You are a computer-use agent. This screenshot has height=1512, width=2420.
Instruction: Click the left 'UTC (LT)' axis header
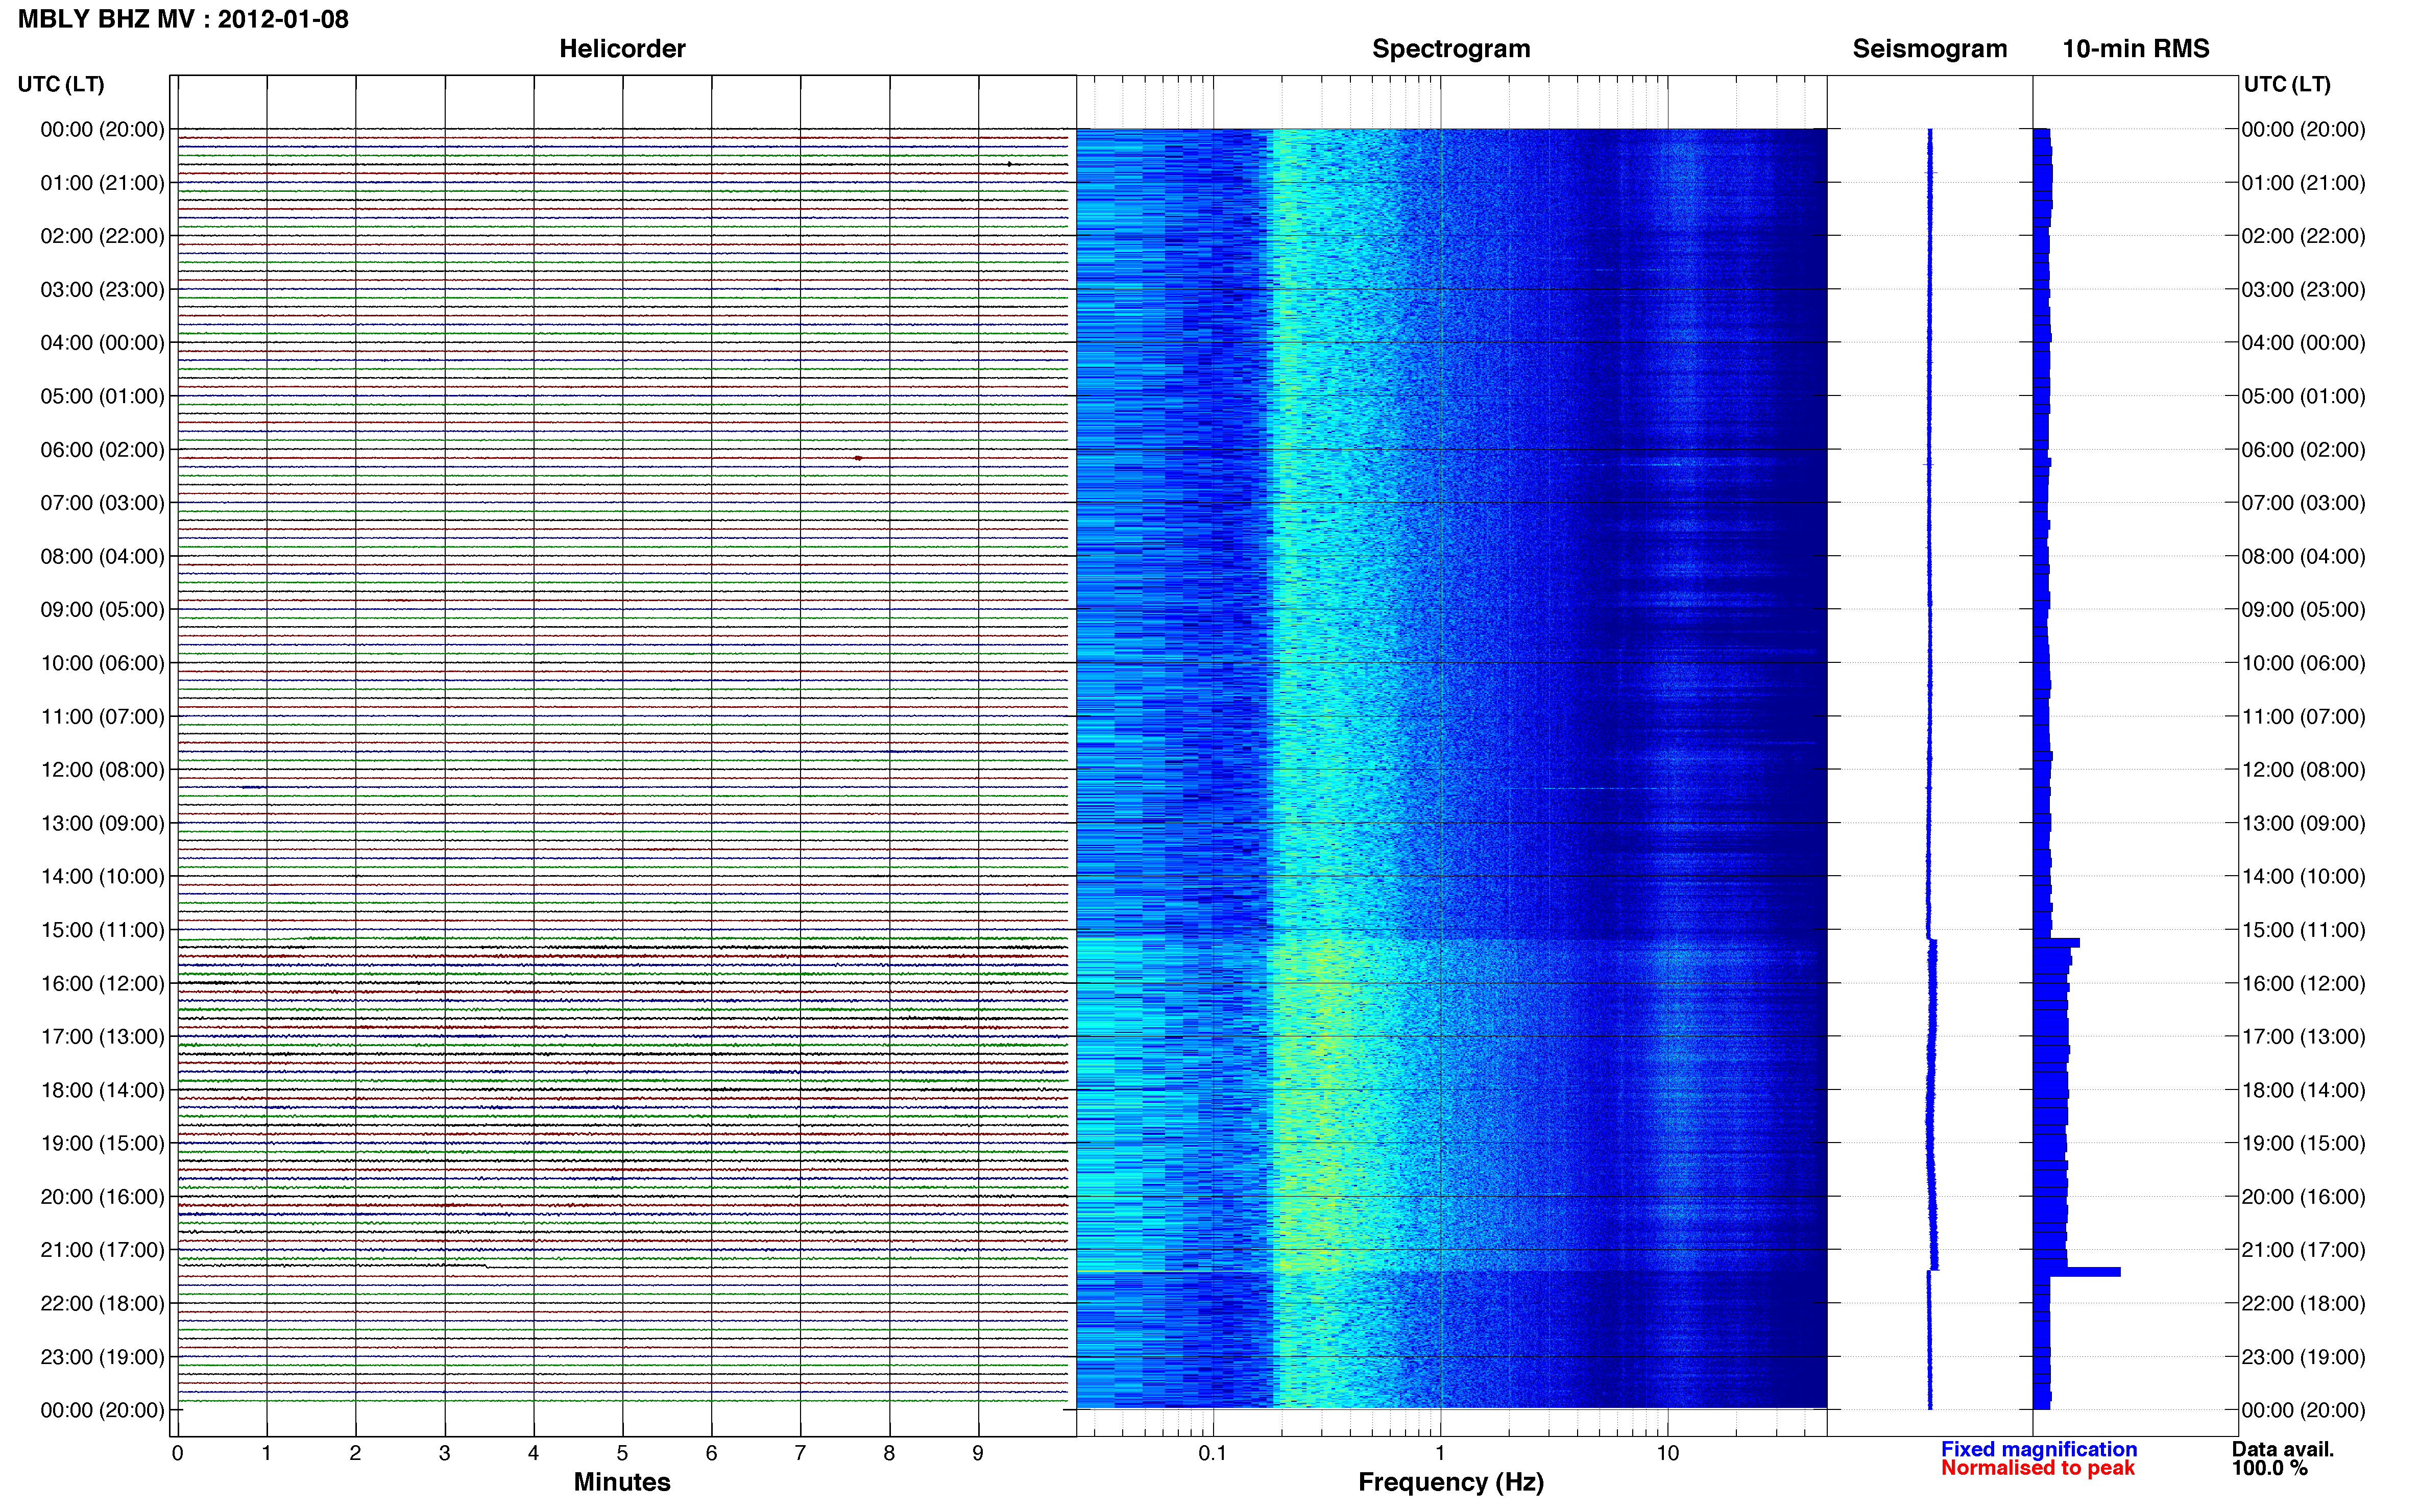[x=61, y=84]
